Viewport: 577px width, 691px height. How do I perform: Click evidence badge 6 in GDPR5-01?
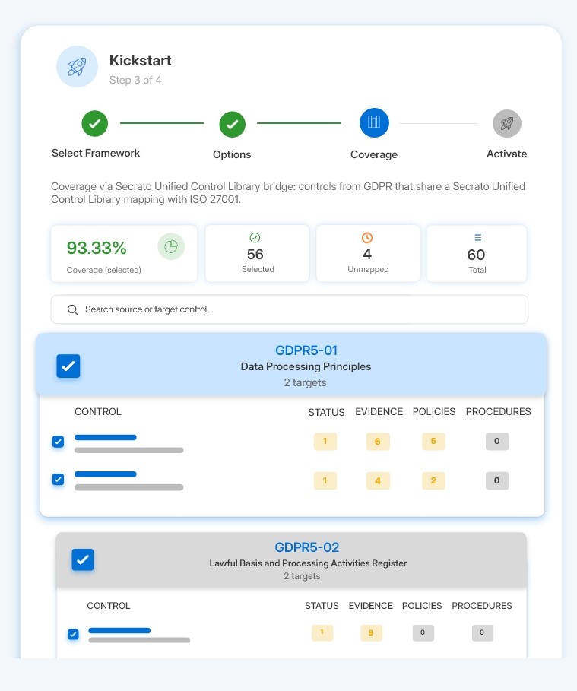[378, 442]
